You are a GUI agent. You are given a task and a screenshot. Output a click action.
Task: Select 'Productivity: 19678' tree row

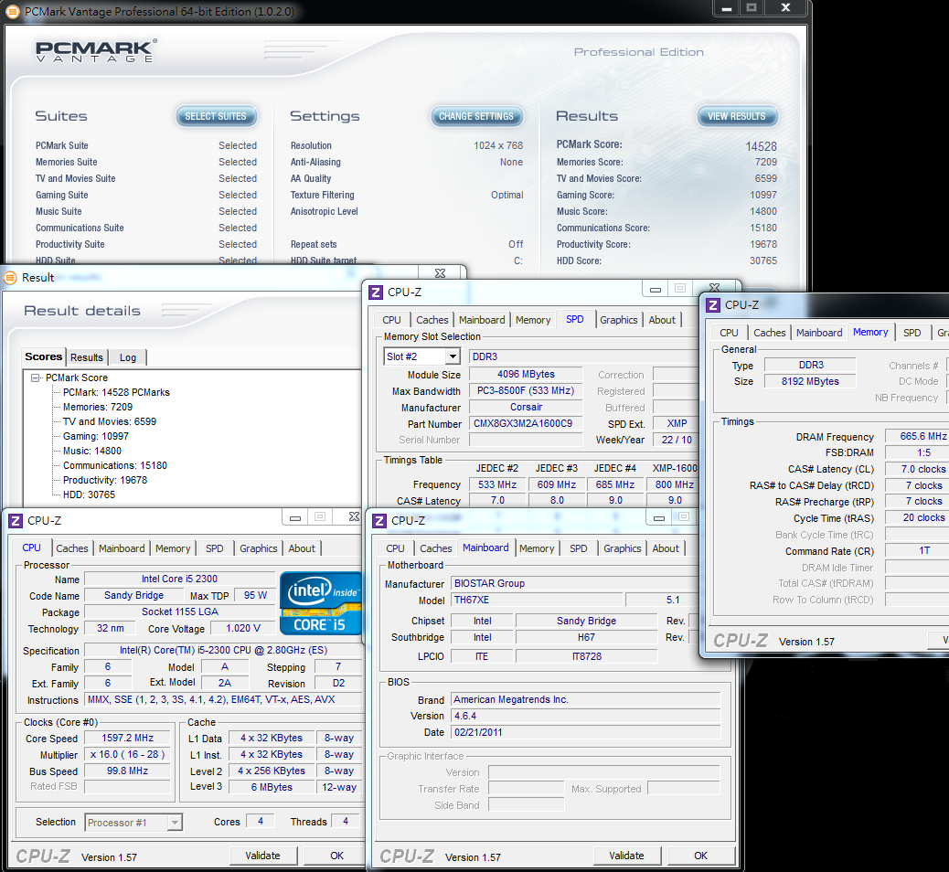[105, 480]
